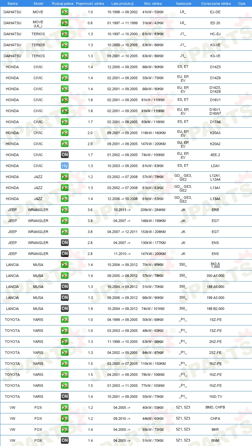
Task: Click the diesel ON icon in the 4EE-2 row
Action: coord(65,155)
